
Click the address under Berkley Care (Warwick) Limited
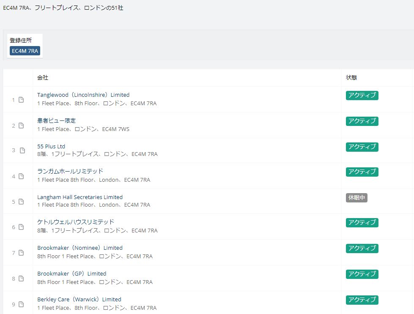point(97,308)
